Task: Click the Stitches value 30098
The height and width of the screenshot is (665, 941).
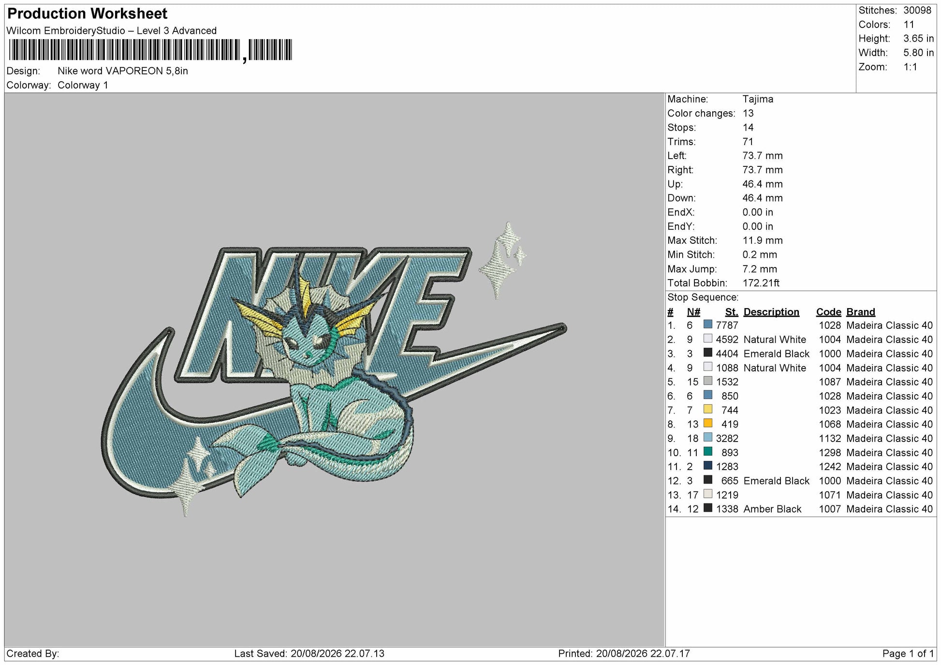Action: pos(917,11)
